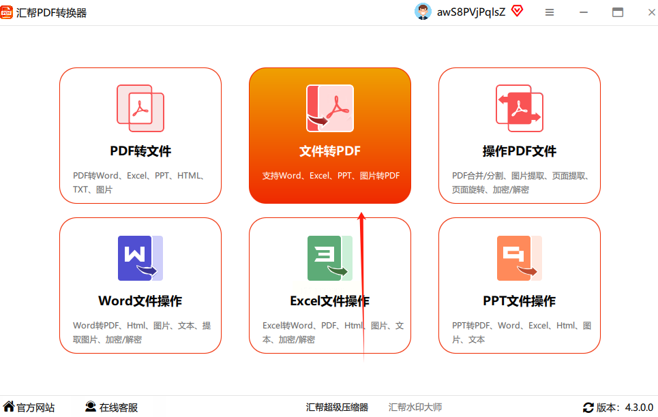Click the 汇帮PDF转换器 window title text

coord(51,12)
